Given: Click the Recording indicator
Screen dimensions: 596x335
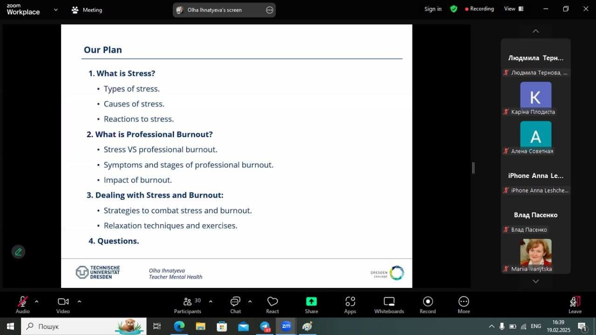Looking at the screenshot, I should click(x=479, y=9).
